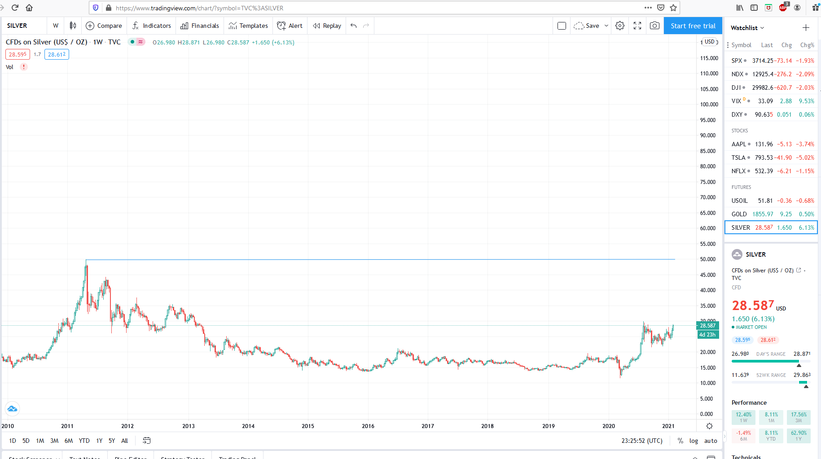Open SILVER symbol external link icon

coord(799,270)
